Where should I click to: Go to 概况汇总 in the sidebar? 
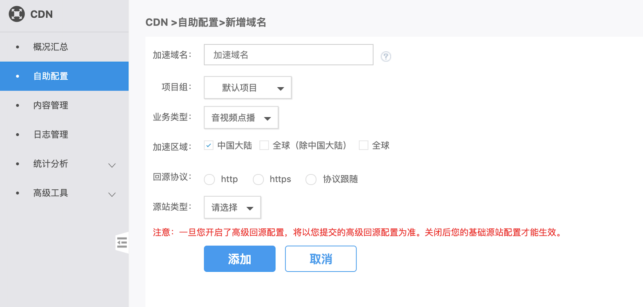[51, 47]
